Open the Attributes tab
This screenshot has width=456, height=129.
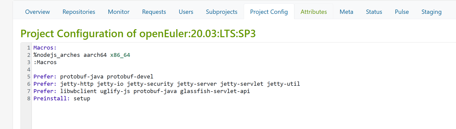click(314, 12)
